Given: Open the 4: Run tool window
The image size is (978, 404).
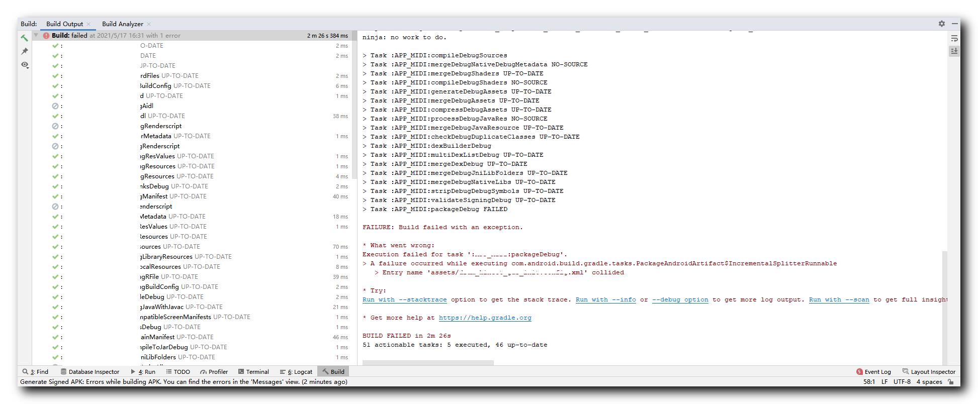Looking at the screenshot, I should pos(143,372).
